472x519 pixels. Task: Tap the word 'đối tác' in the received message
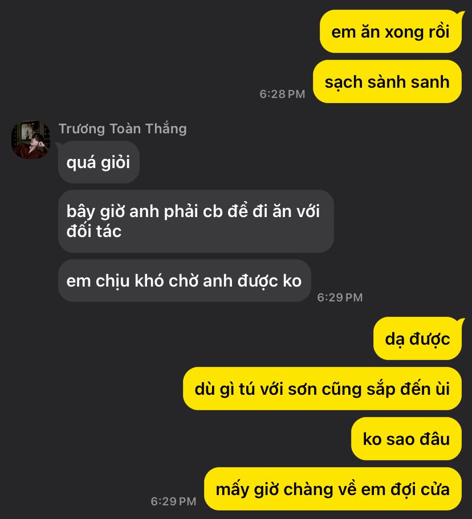click(x=93, y=231)
